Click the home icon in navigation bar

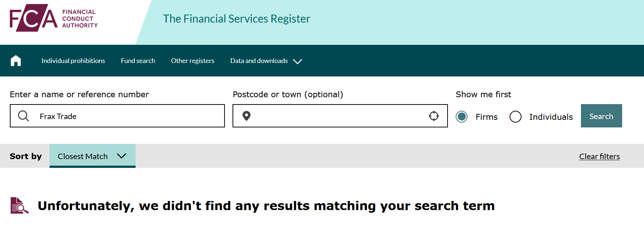16,60
